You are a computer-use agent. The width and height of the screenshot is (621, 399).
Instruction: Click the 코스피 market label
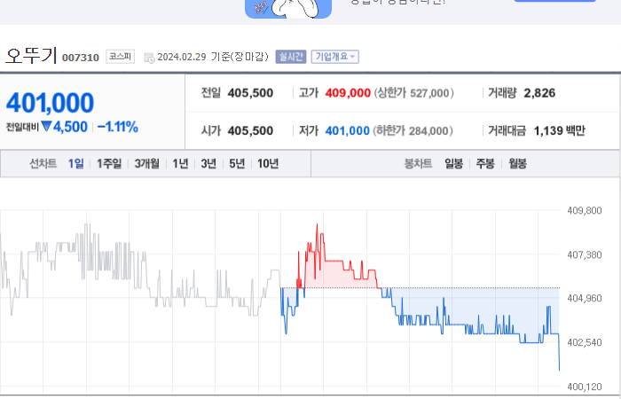pos(120,57)
